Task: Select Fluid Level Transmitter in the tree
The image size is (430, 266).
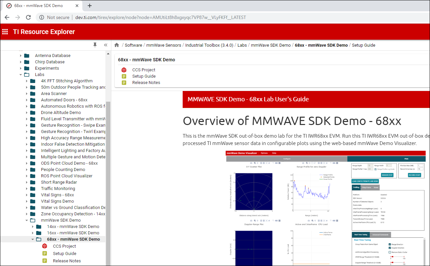Action: 73,119
